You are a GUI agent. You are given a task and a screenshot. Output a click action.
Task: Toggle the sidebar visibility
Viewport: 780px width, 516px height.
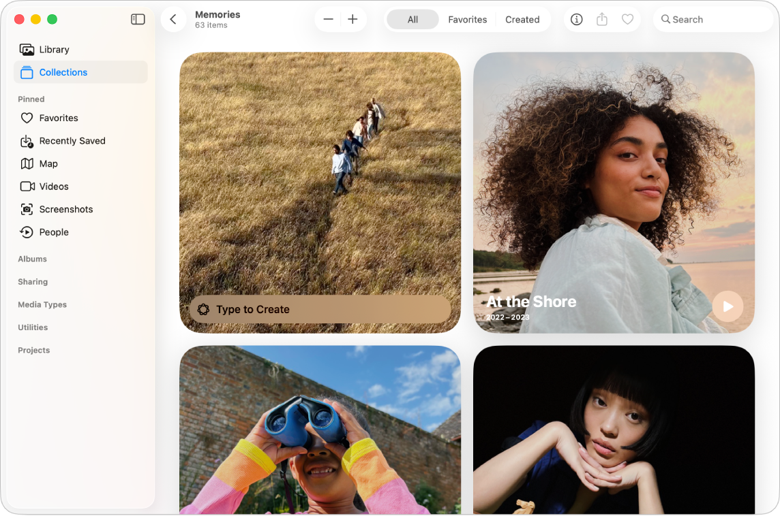[138, 19]
